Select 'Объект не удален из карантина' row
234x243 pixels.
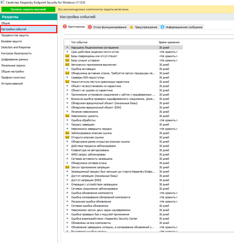pos(123,90)
